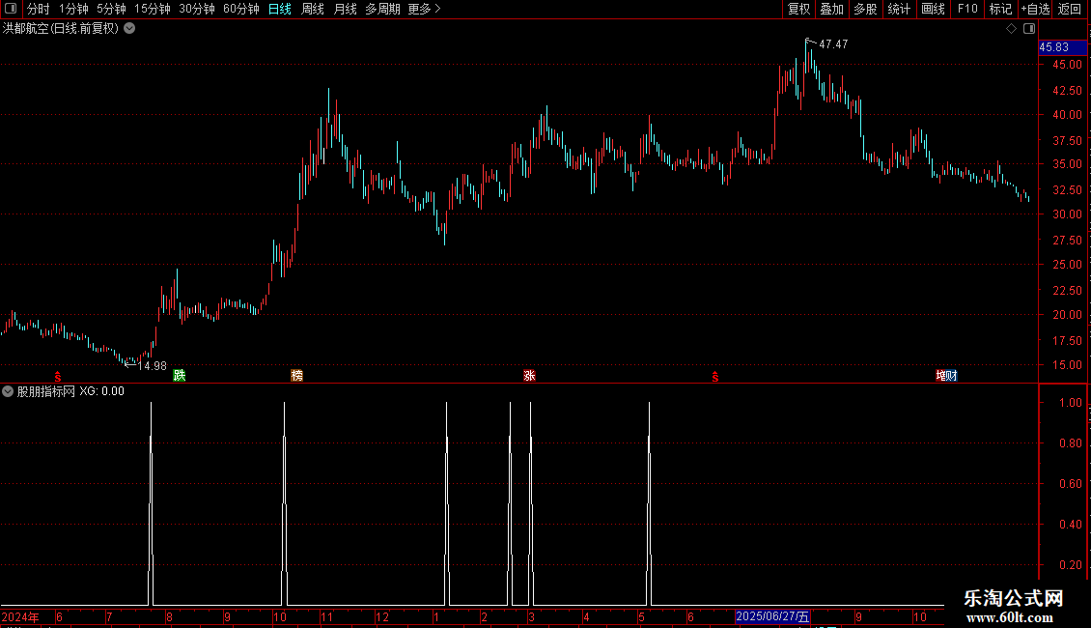Click the 洪都航空(日线.前复权) chart title
This screenshot has width=1091, height=628.
(x=61, y=29)
